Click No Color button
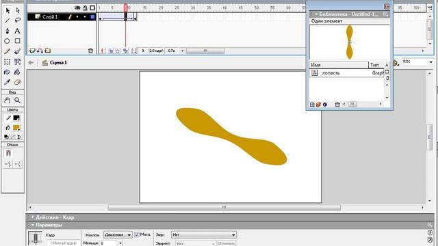The image size is (438, 246). pyautogui.click(x=13, y=137)
